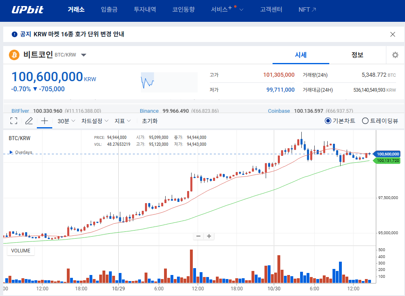Click the VOLUME panel label
Image resolution: width=405 pixels, height=296 pixels.
point(21,251)
